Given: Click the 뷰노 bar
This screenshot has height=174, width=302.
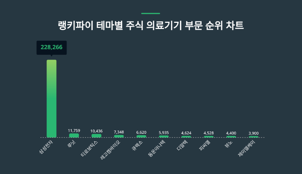Looking at the screenshot, I should (x=231, y=137).
